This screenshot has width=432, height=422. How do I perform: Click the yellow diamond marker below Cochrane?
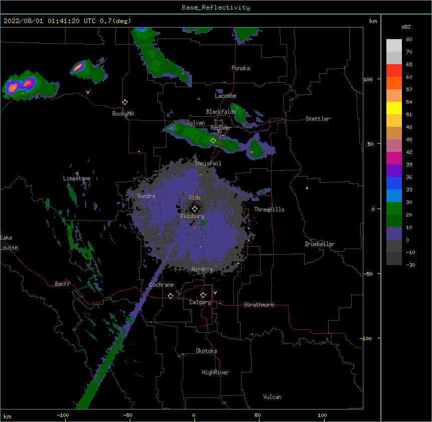click(170, 296)
